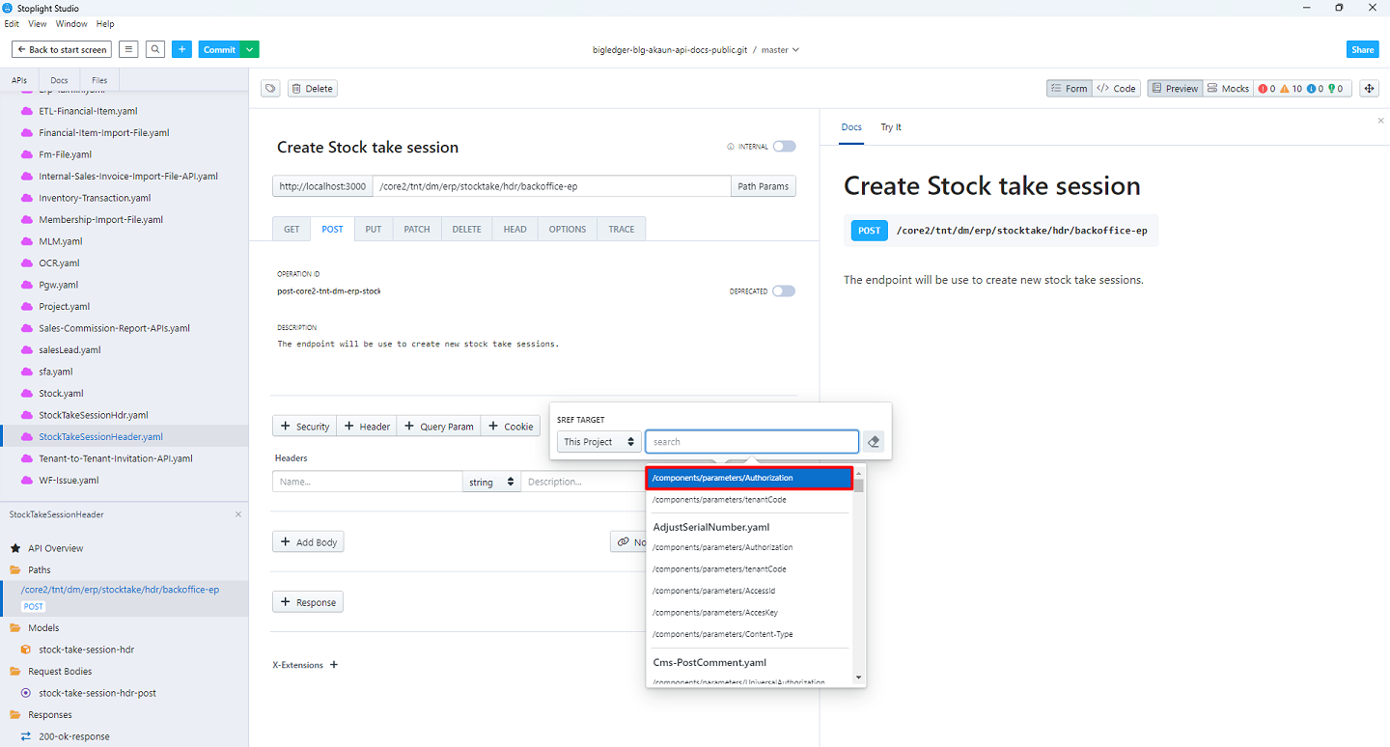Click the eraser icon next to search
This screenshot has width=1390, height=747.
click(873, 442)
